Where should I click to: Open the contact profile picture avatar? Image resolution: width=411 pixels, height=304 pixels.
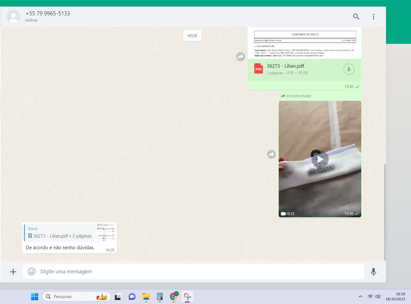click(13, 17)
